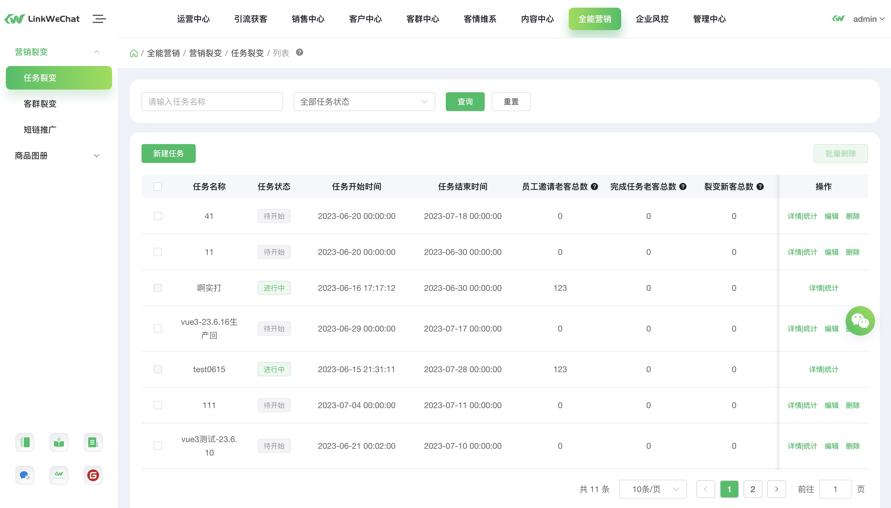The height and width of the screenshot is (508, 891).
Task: Open 详情|统计 for 啊实打
Action: (823, 288)
